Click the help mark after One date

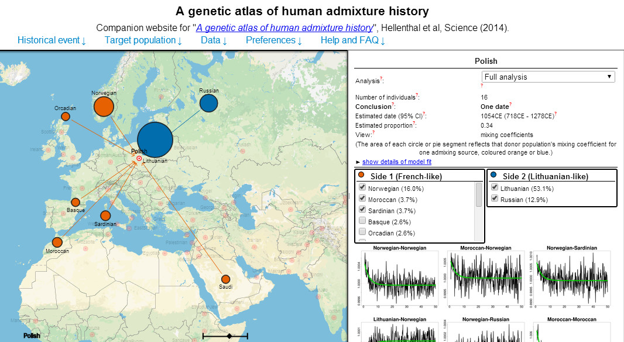pyautogui.click(x=510, y=104)
